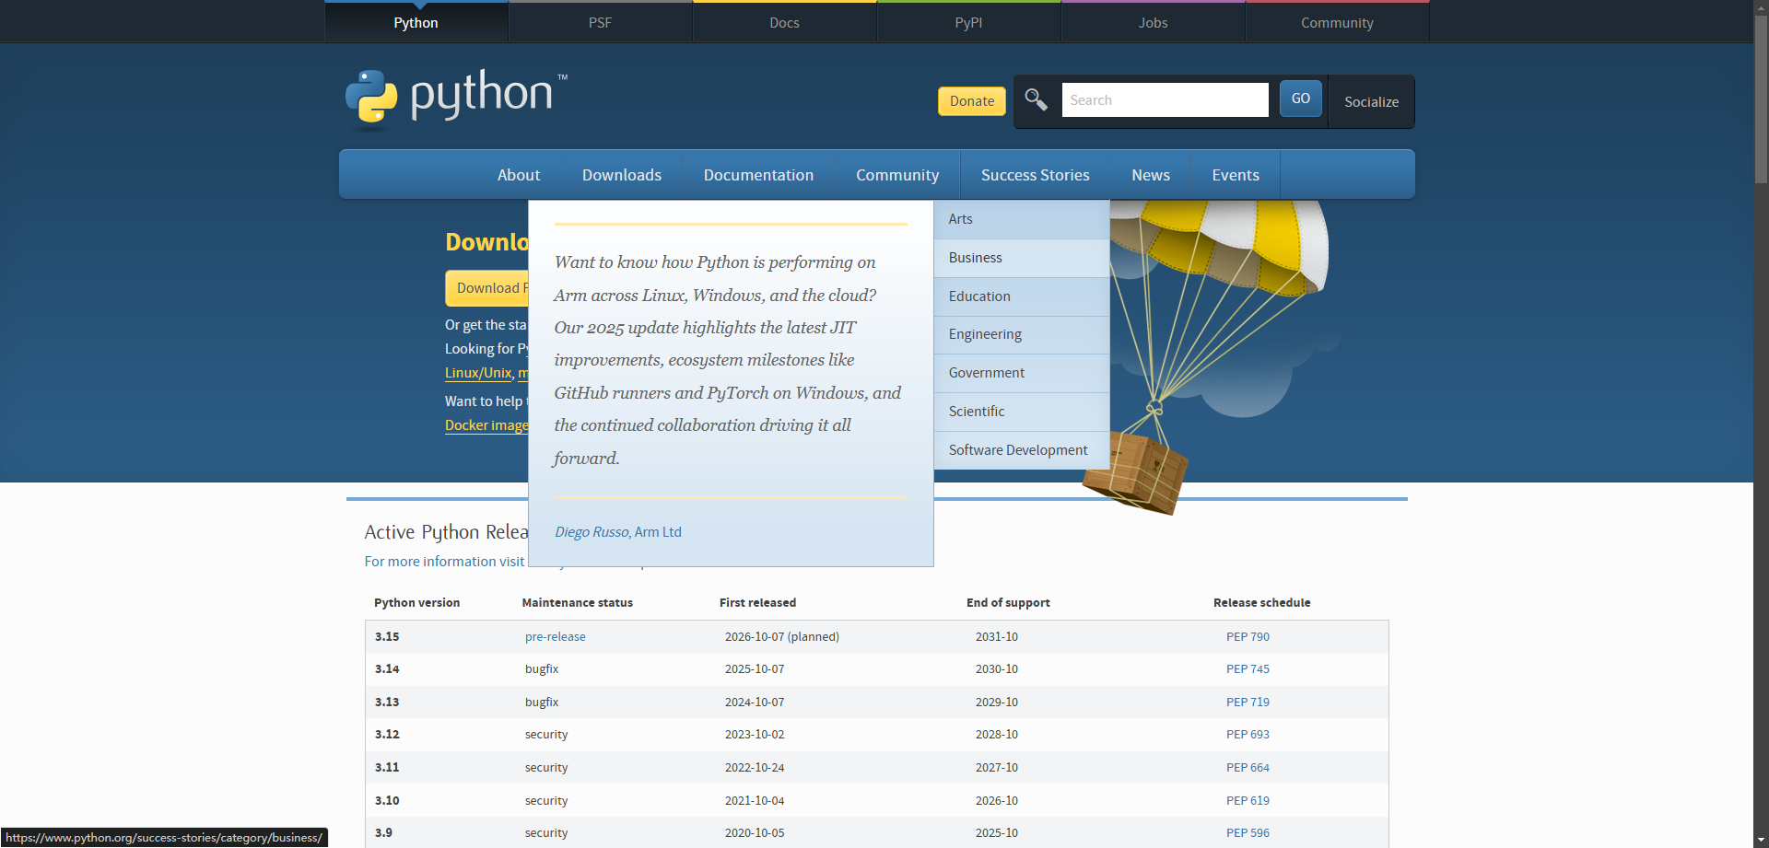
Task: Open the PEP 790 release schedule
Action: point(1248,637)
